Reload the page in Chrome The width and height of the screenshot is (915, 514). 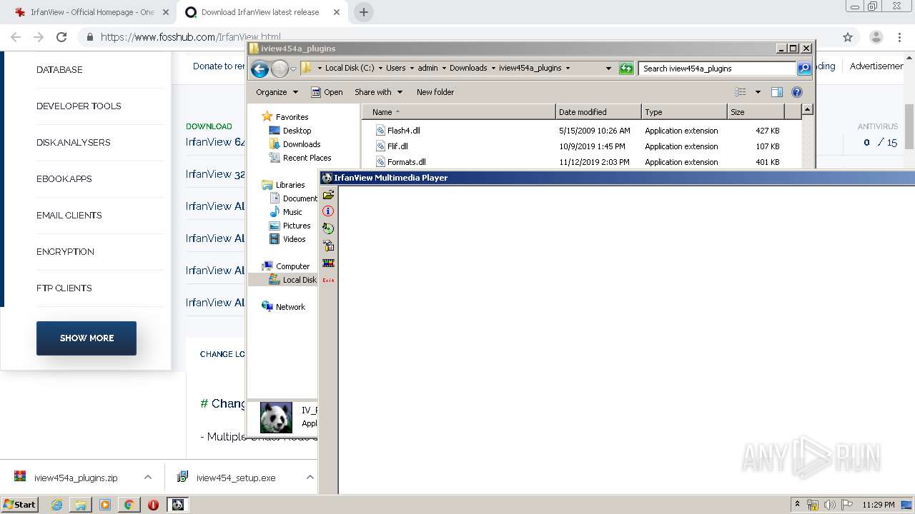pos(61,37)
